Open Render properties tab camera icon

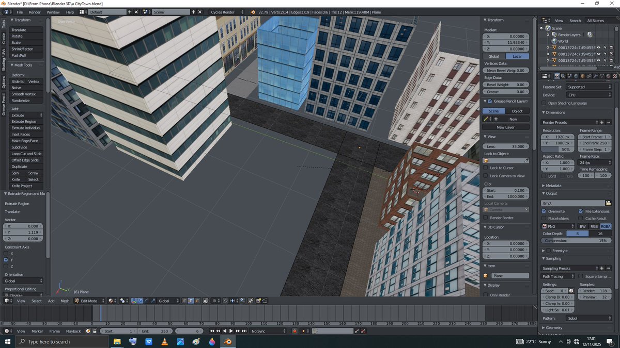coord(557,76)
